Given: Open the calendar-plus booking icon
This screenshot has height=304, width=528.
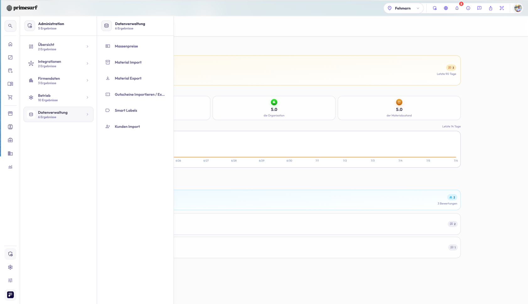Looking at the screenshot, I should (x=10, y=71).
